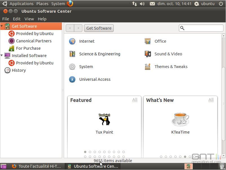Click Ubuntu logo under Get Software
Screen dimensions: 226x170
11,34
